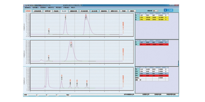Click the red-text 正常检测 toolbar button
This screenshot has height=102, width=205.
pyautogui.click(x=28, y=11)
